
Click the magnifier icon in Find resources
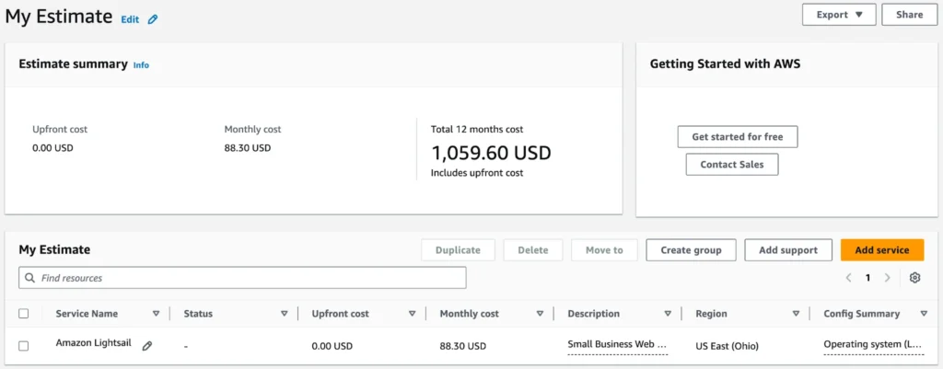click(x=31, y=278)
